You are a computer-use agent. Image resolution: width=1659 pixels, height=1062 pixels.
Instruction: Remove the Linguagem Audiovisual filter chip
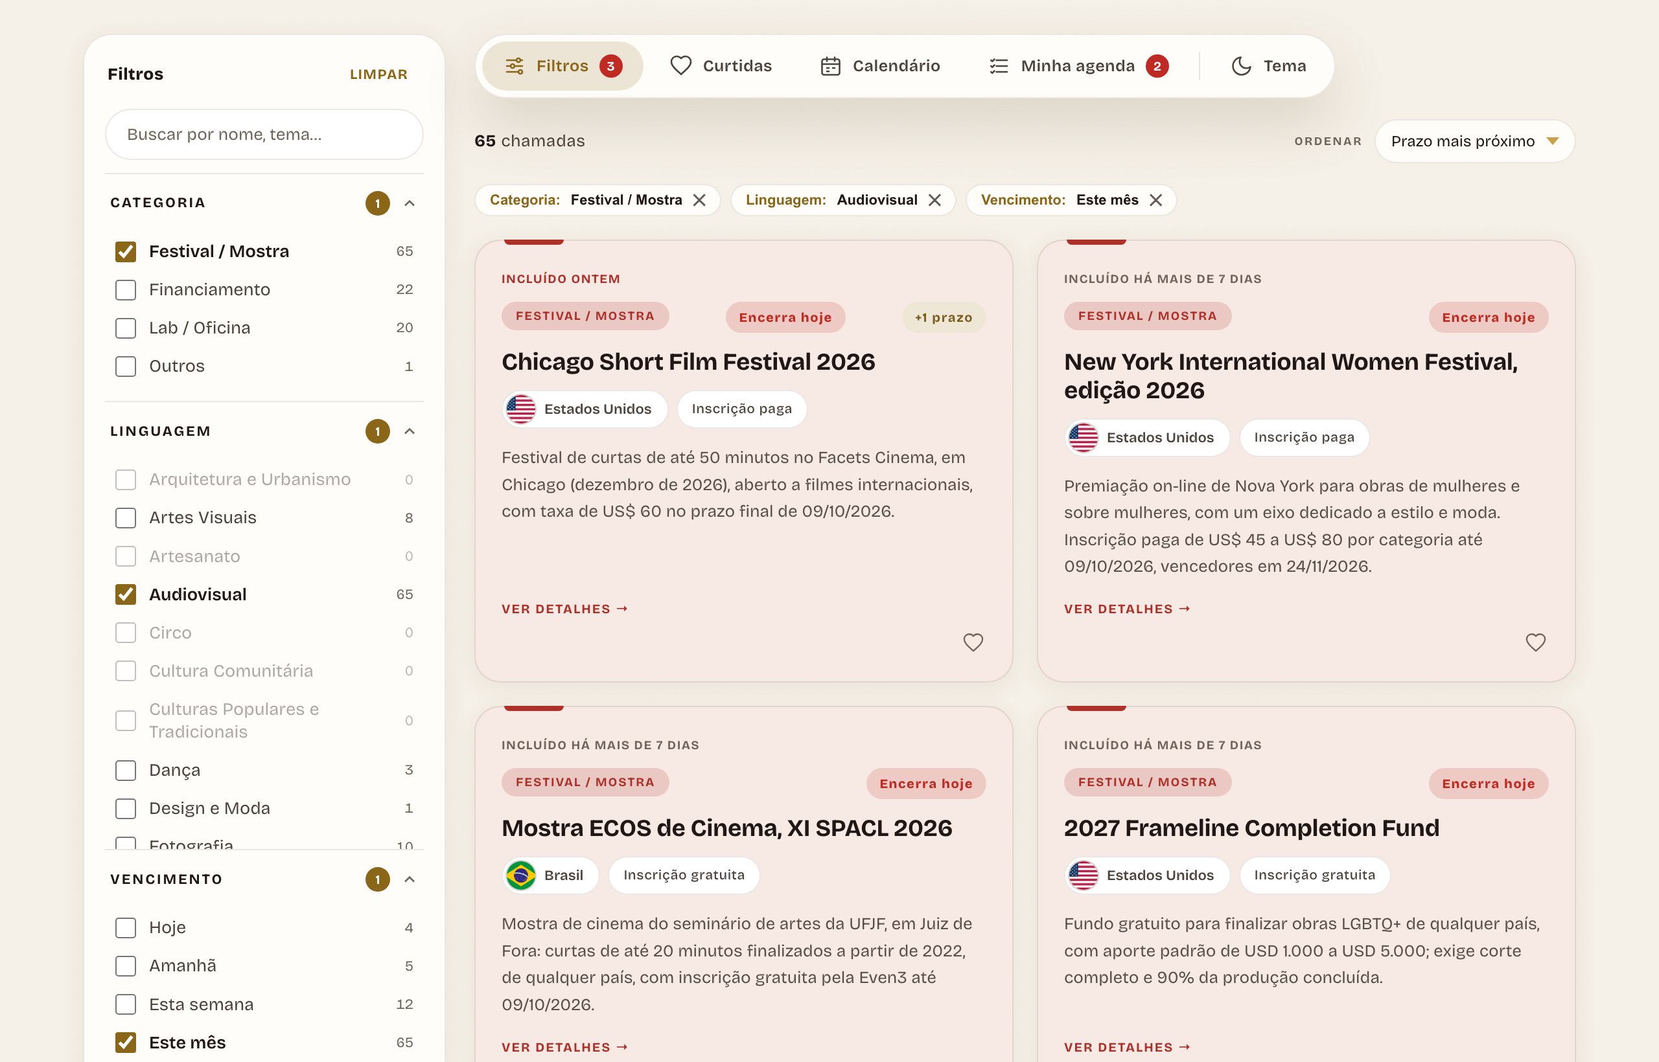pyautogui.click(x=934, y=200)
